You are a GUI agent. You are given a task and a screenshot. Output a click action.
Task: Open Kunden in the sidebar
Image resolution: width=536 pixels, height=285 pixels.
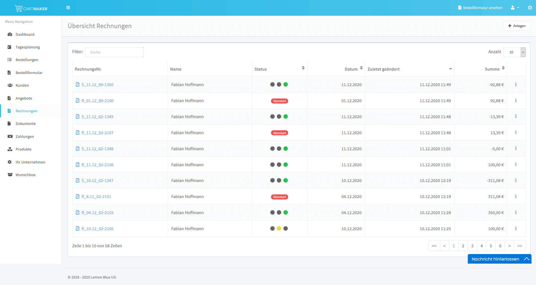coord(22,85)
